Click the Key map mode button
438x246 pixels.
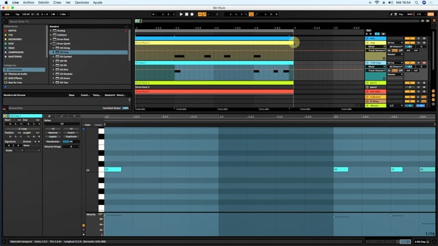(x=401, y=14)
